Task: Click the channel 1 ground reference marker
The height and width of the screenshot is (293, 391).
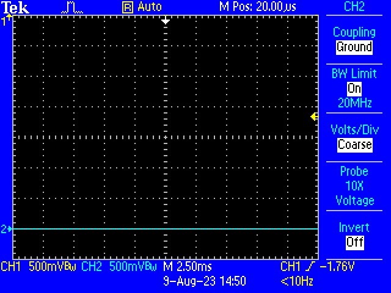Action: [x=6, y=20]
